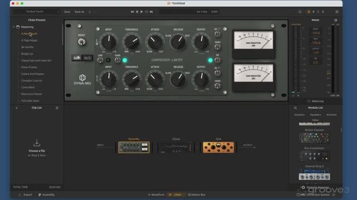Toggle the ON switch of the compressor
357x200 pixels.
coord(218,61)
